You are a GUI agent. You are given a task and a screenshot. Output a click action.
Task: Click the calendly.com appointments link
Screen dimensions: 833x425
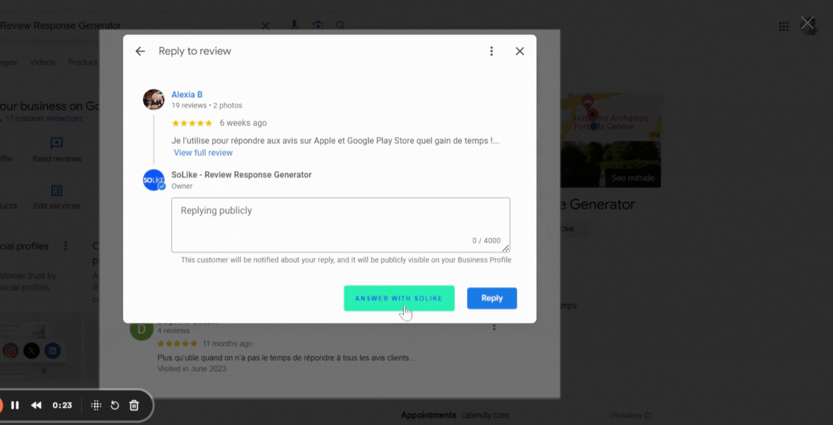coord(485,415)
